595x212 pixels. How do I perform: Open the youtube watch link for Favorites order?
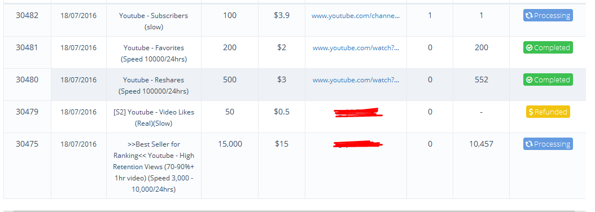click(x=356, y=48)
